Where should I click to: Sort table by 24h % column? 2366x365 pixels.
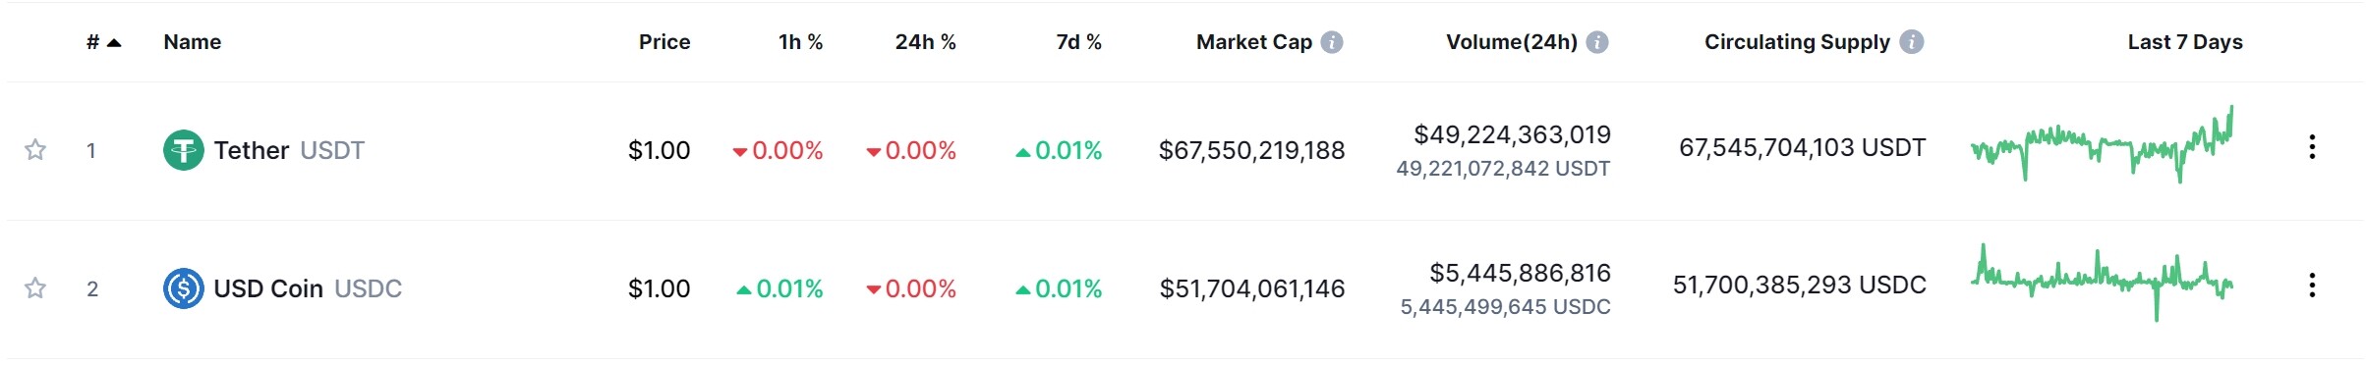[926, 42]
